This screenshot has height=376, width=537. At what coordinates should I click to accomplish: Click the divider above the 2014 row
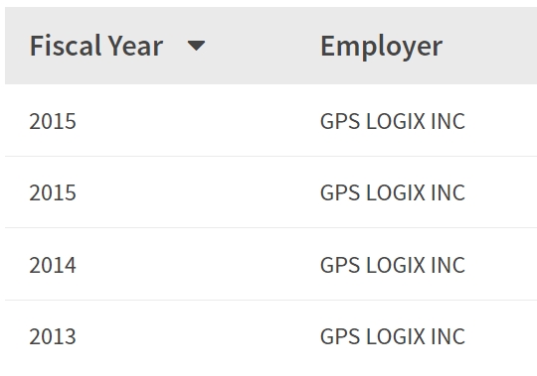coord(270,227)
